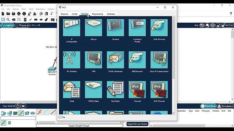Viewport: 234px width, 131px height.
Task: Open the Traffic Generator app
Action: [x=115, y=60]
